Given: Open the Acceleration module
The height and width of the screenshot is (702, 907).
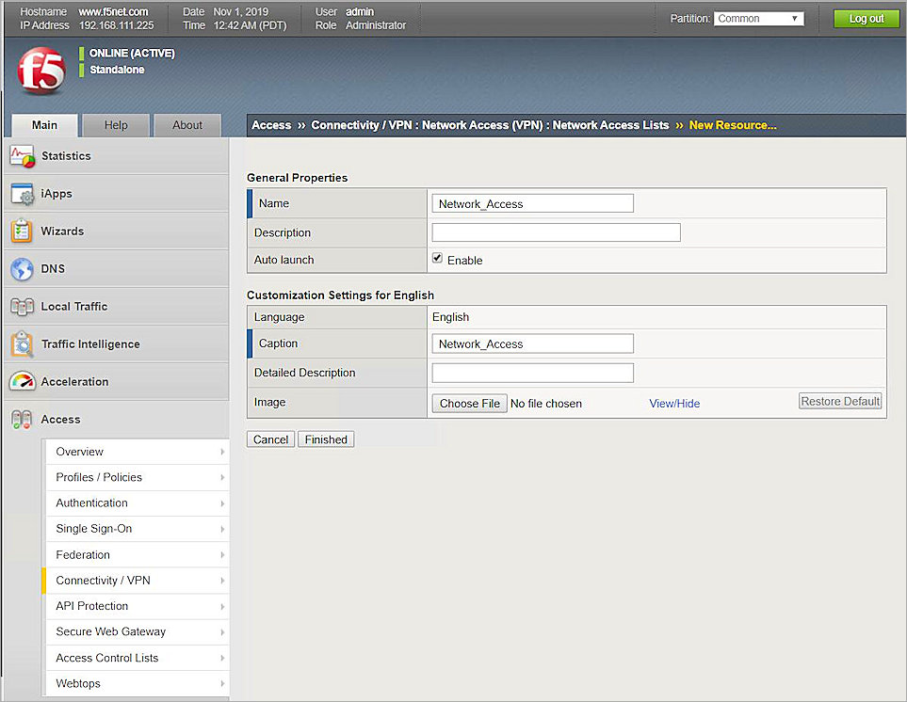Looking at the screenshot, I should (74, 381).
